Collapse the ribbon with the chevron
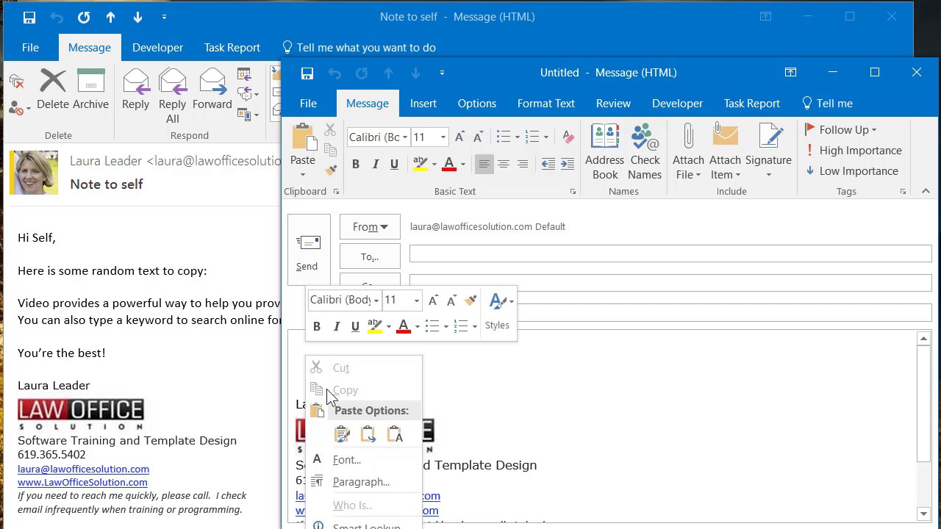Image resolution: width=941 pixels, height=529 pixels. pyautogui.click(x=926, y=191)
